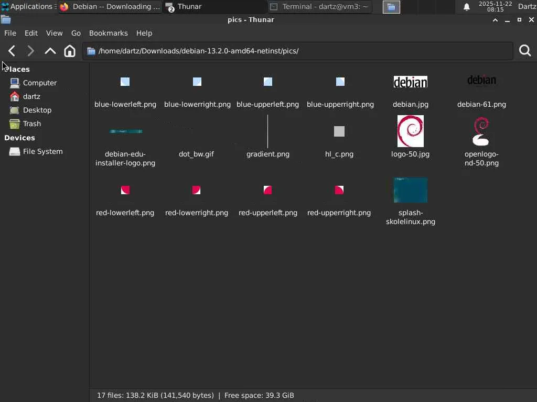537x402 pixels.
Task: Select the blue-lowerleft.png thumbnail
Action: 125,82
